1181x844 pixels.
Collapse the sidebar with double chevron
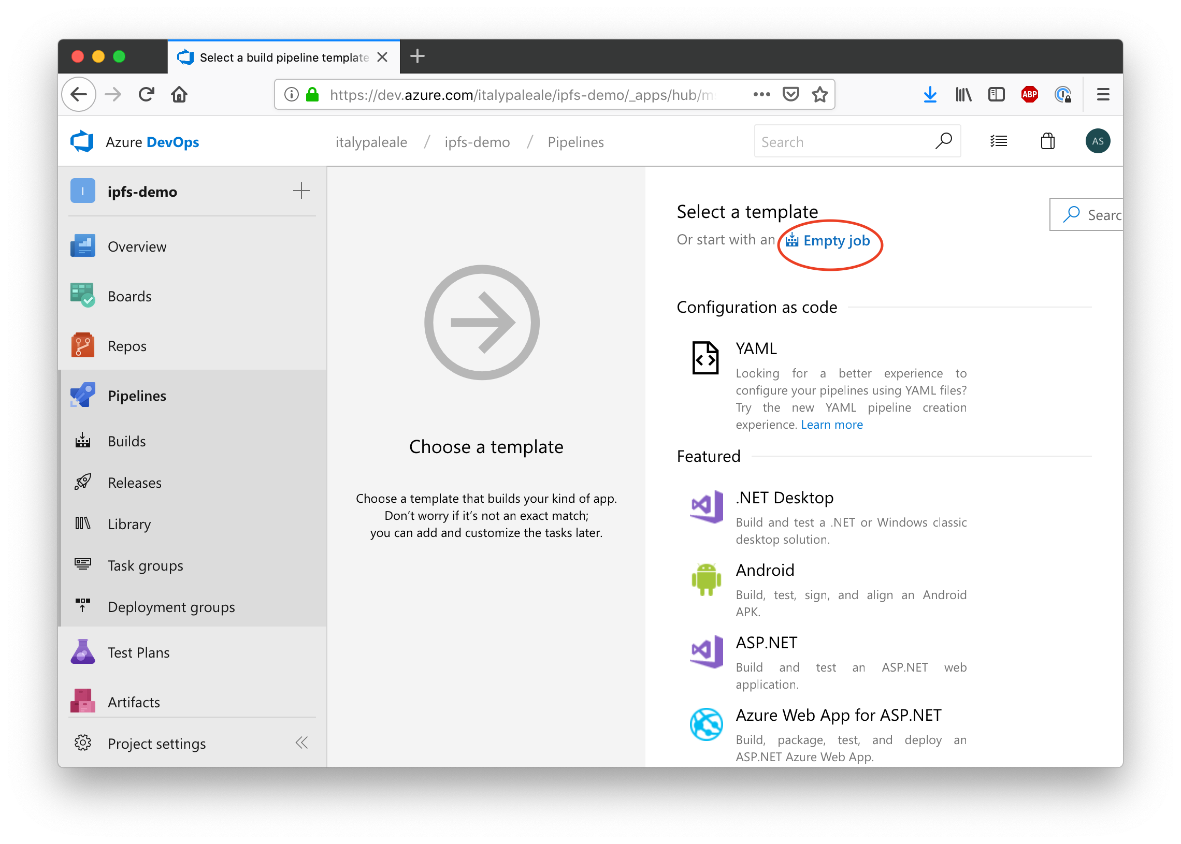tap(301, 743)
